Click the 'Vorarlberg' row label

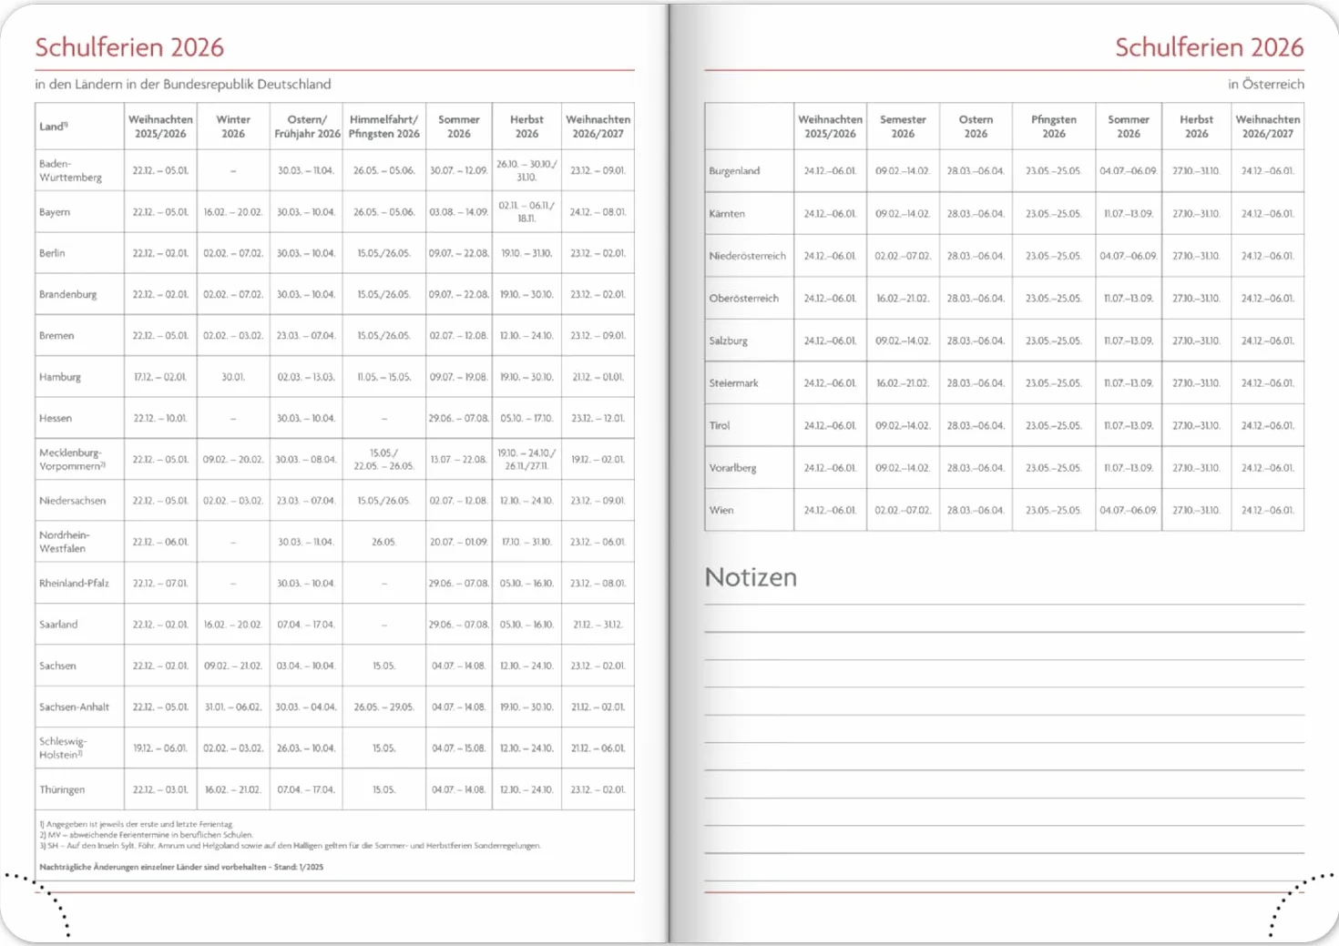732,468
